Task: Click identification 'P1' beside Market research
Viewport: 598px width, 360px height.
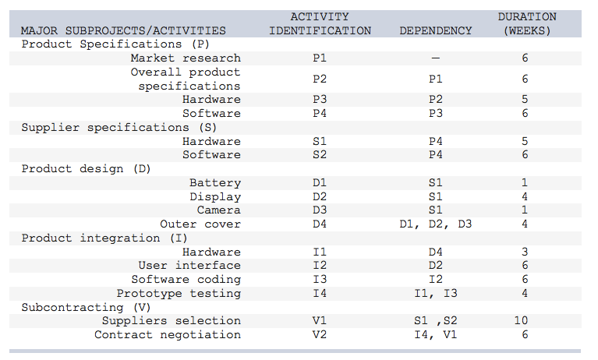Action: pos(320,58)
